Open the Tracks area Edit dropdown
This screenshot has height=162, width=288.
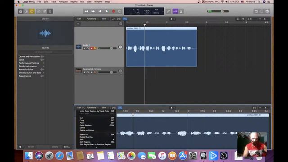80,19
